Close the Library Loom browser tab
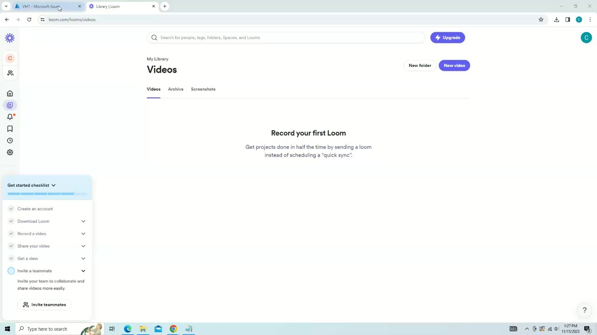Image resolution: width=597 pixels, height=335 pixels. point(153,7)
